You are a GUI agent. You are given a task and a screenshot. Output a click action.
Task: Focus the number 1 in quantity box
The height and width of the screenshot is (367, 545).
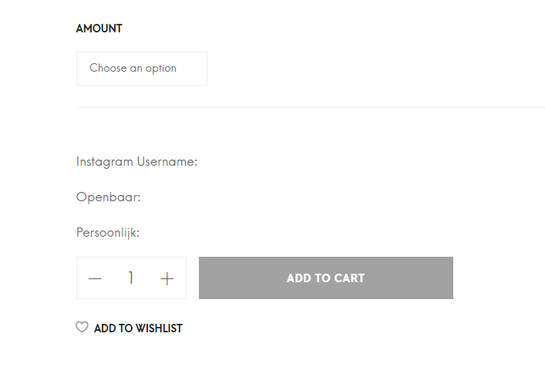[131, 278]
